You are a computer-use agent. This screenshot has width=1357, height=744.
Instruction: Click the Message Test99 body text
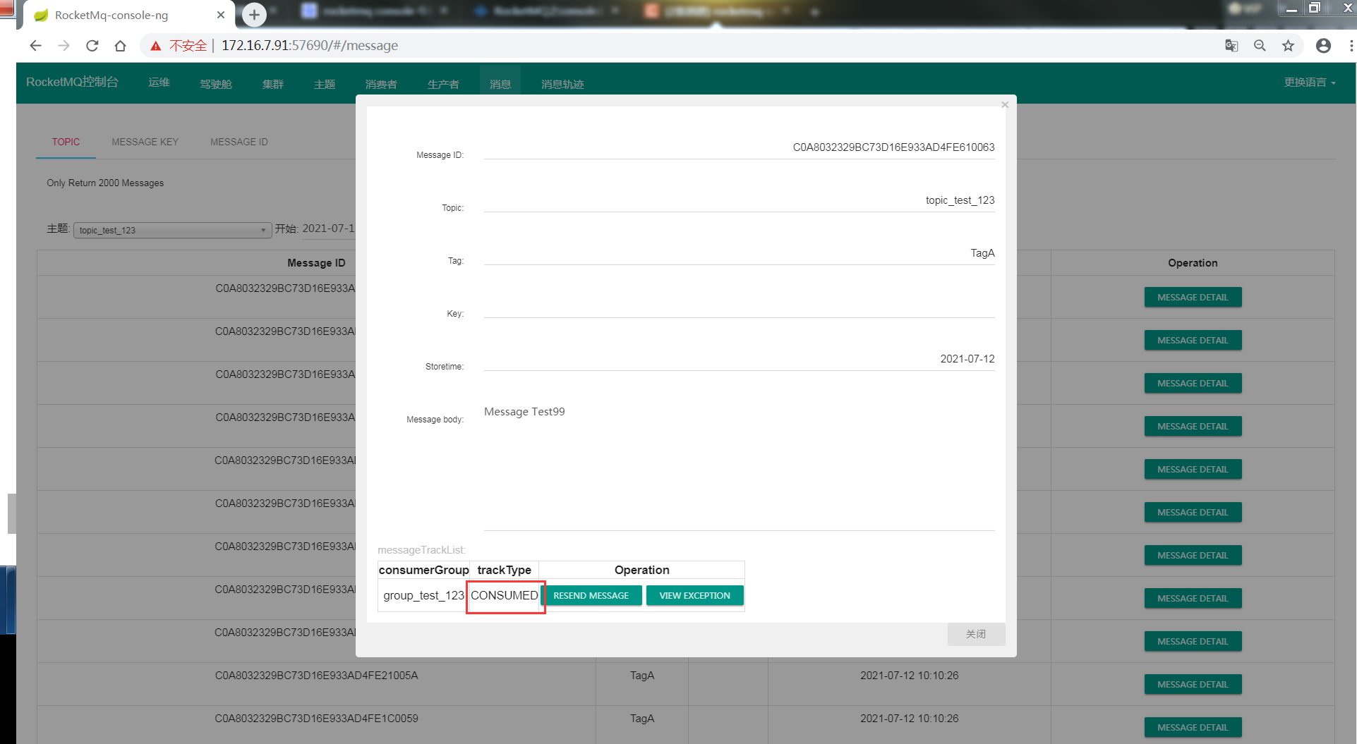tap(524, 412)
